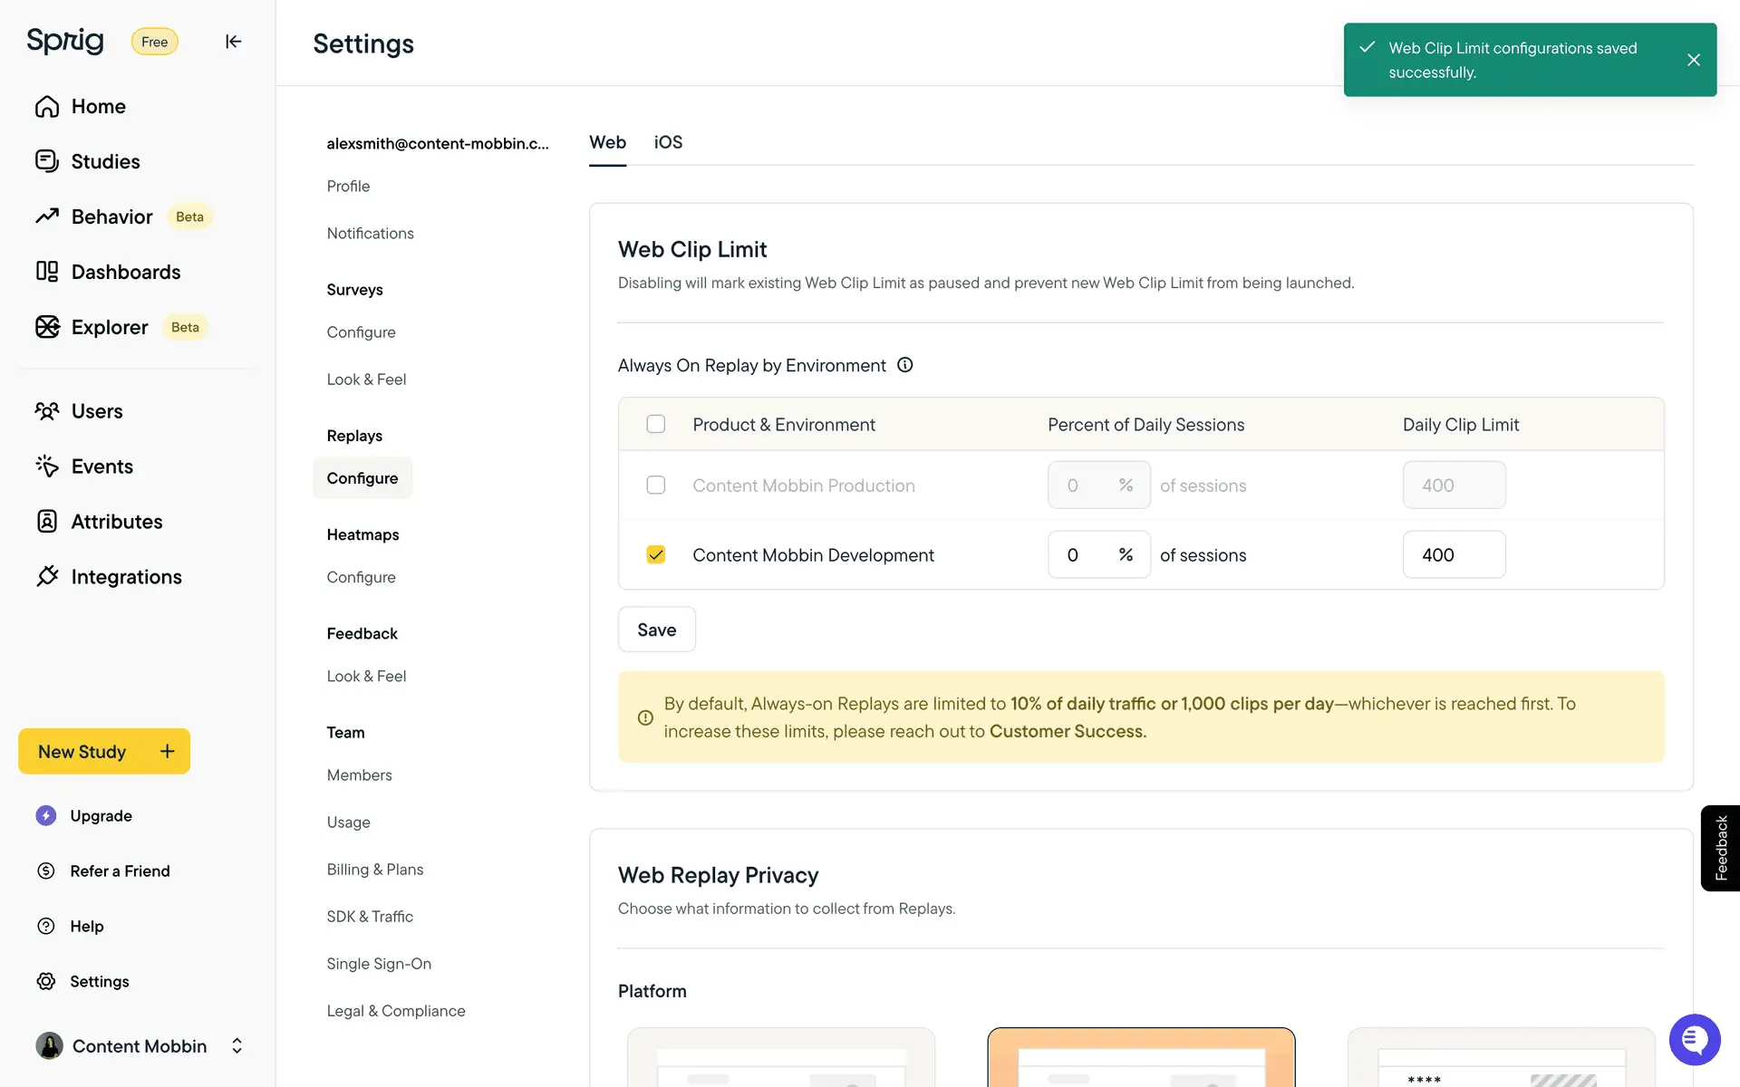Open the New Study plus menu
The image size is (1740, 1087).
point(167,751)
